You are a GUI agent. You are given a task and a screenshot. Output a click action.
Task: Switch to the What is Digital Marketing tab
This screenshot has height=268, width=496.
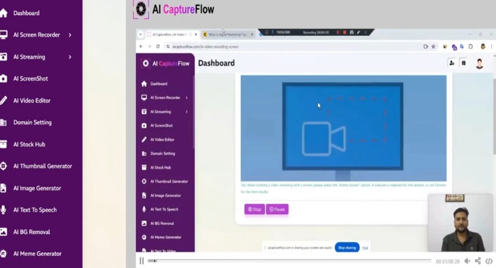[x=228, y=35]
